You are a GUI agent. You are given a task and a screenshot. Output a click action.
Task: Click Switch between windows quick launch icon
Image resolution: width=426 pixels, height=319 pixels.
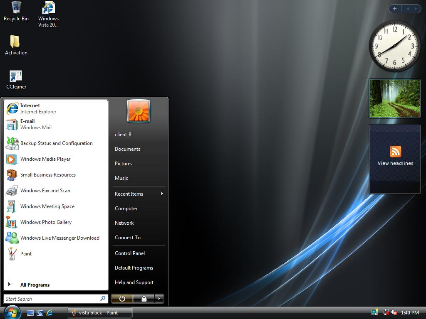pos(40,313)
